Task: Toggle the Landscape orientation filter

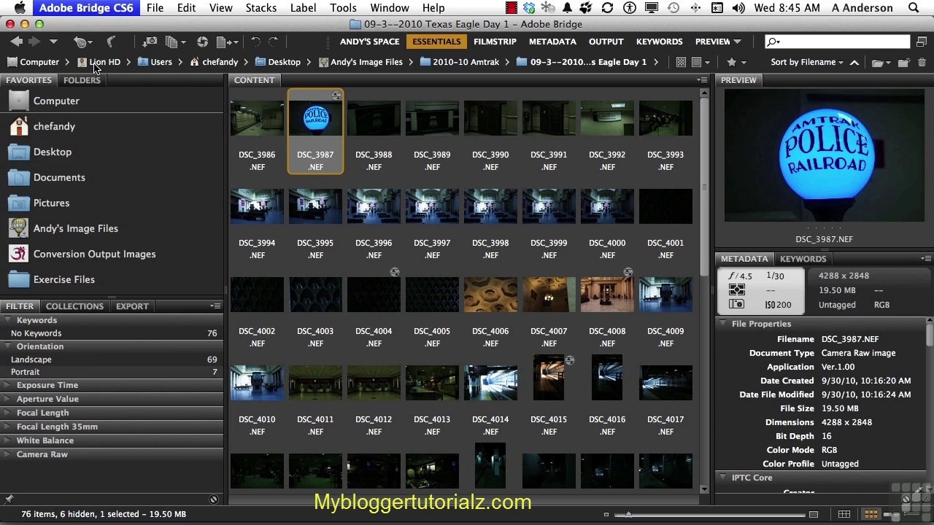Action: pyautogui.click(x=112, y=359)
